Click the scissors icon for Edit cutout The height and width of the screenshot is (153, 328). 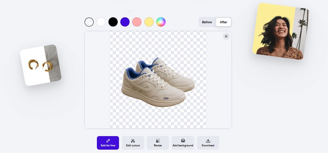click(133, 141)
